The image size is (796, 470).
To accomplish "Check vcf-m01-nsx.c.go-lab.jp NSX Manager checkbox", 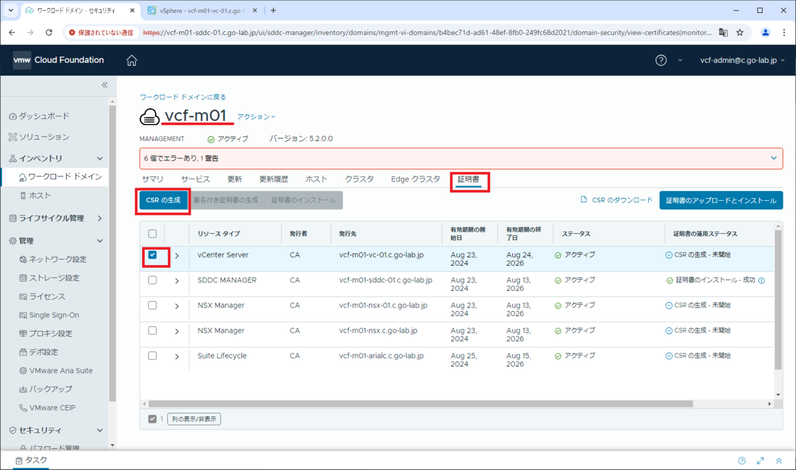I will point(153,331).
